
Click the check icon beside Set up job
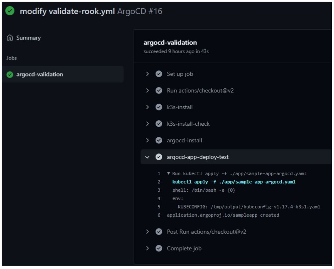click(x=159, y=74)
